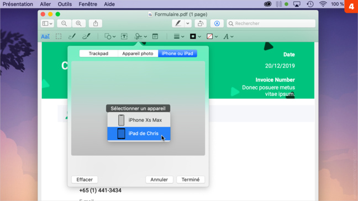Click the Formulaire.pdf title document icon
Viewport: 358px width, 201px height.
coord(150,14)
